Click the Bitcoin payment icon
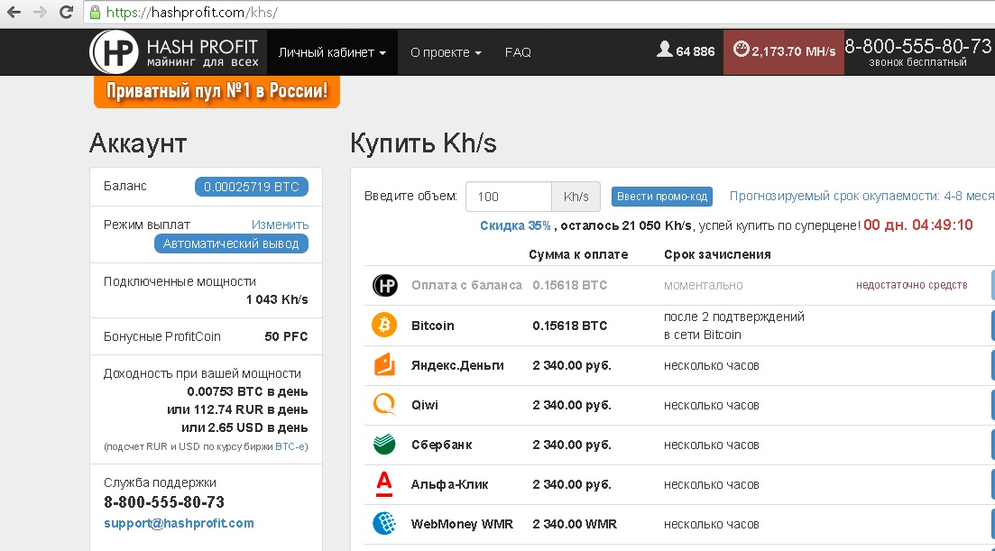Image resolution: width=995 pixels, height=551 pixels. [384, 326]
